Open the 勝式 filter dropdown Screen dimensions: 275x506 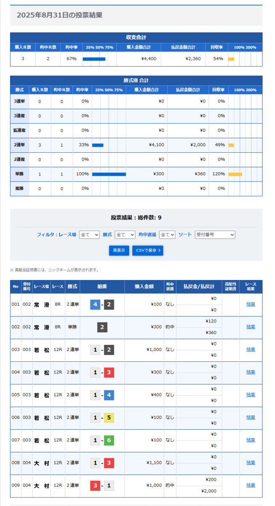point(125,234)
